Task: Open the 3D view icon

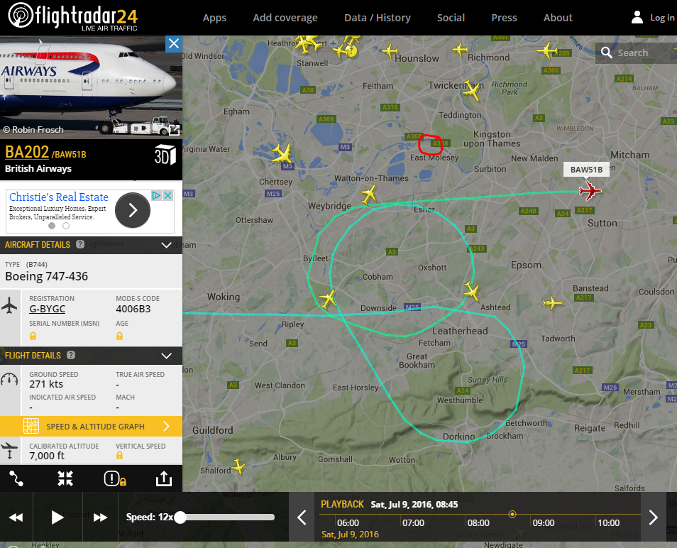Action: point(165,155)
